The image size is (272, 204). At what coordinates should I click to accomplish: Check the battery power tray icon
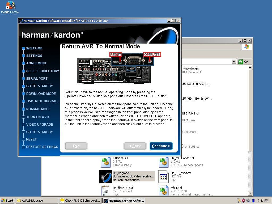(253, 201)
